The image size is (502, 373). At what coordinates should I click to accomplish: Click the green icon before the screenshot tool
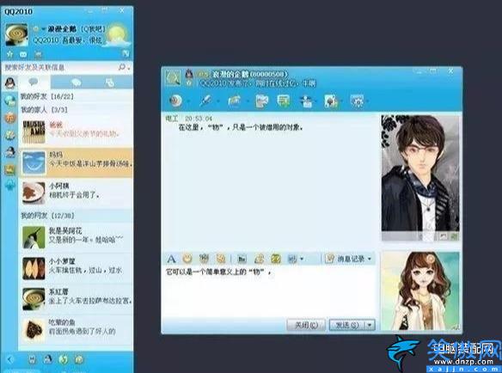[276, 259]
